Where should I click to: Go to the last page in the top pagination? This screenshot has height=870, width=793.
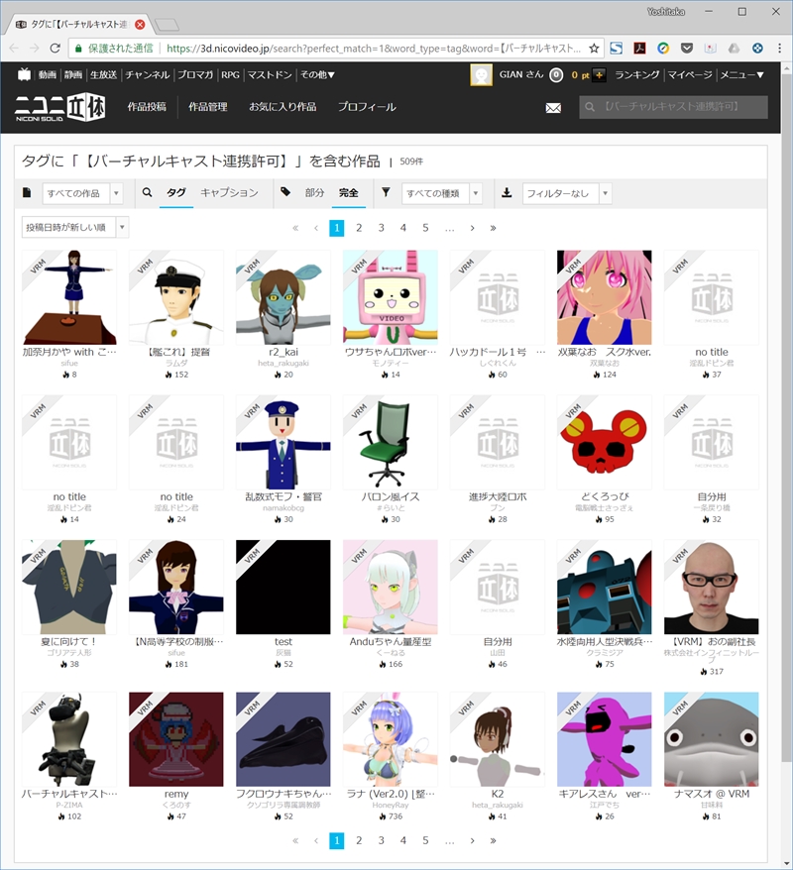pyautogui.click(x=493, y=228)
